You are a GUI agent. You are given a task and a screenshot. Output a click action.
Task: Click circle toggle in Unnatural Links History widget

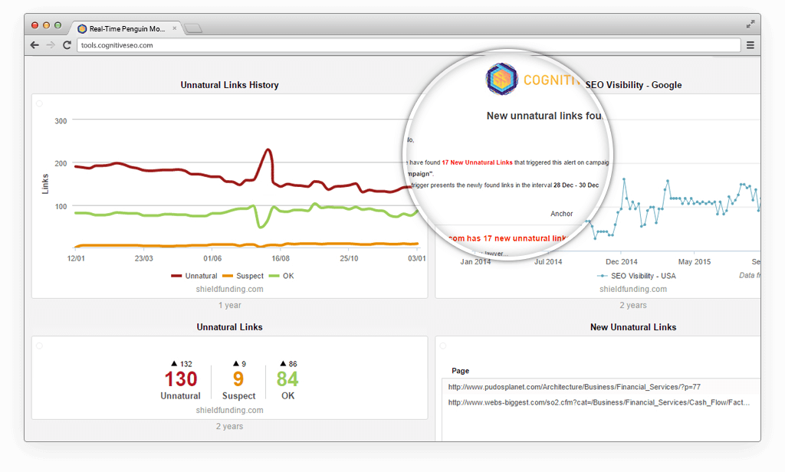click(40, 103)
